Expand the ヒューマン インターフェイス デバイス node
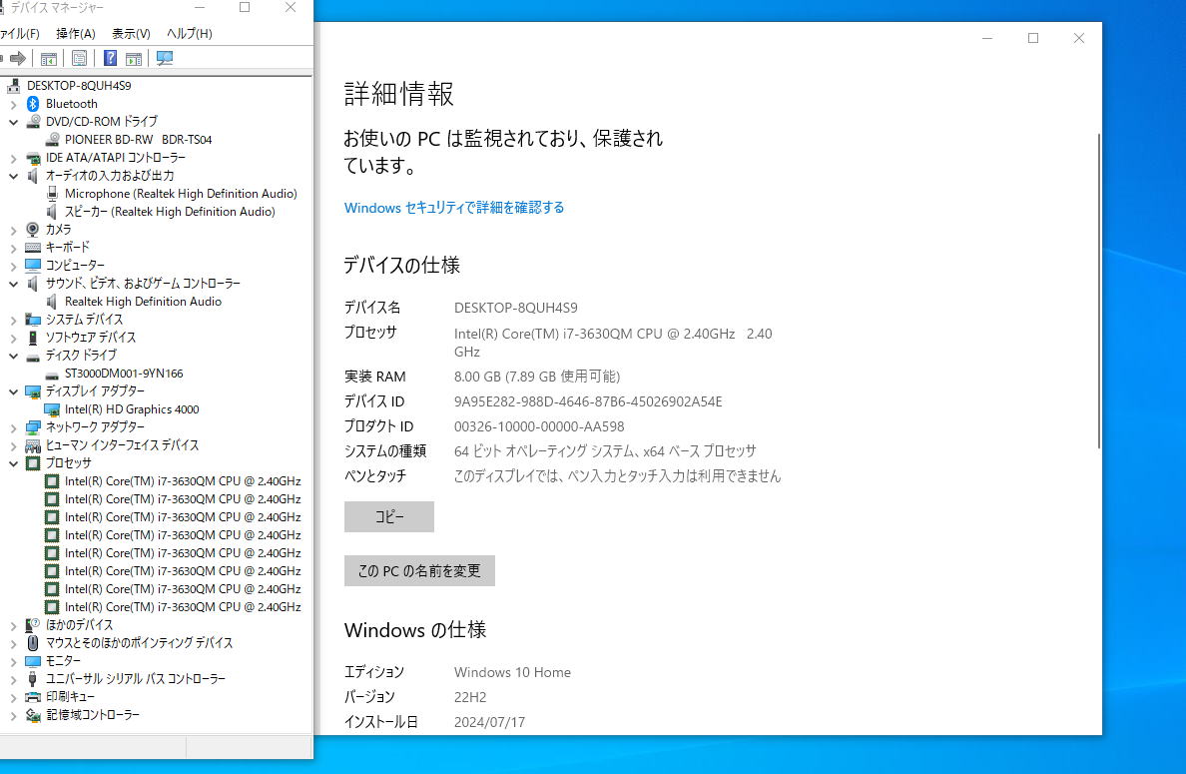Image resolution: width=1186 pixels, height=774 pixels. coord(14,446)
